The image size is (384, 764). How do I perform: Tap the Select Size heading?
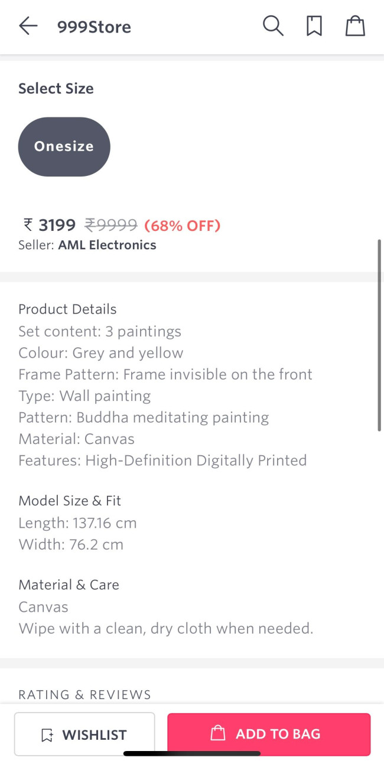coord(56,89)
